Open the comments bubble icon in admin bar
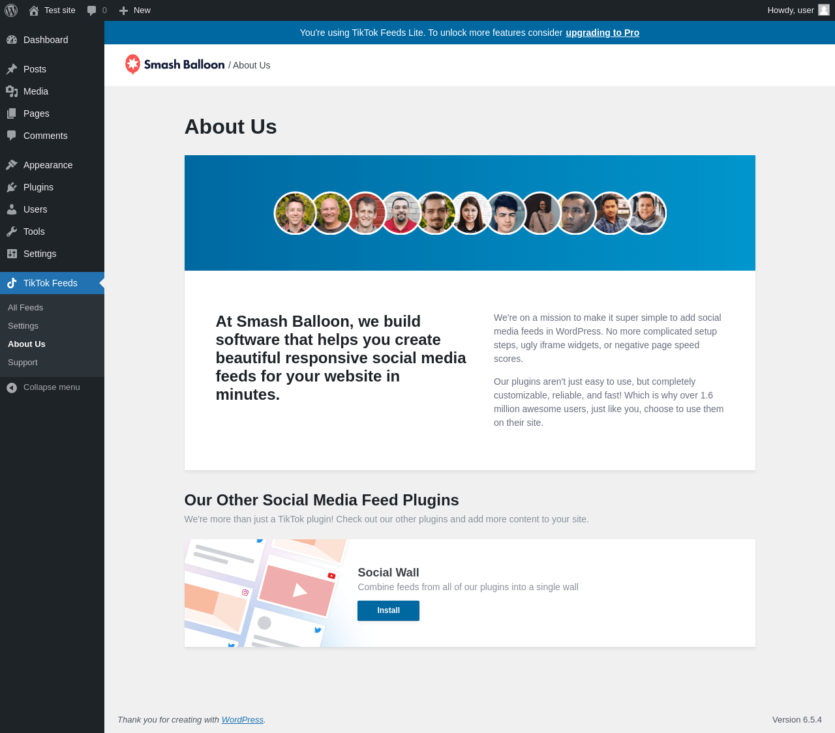 pos(92,10)
